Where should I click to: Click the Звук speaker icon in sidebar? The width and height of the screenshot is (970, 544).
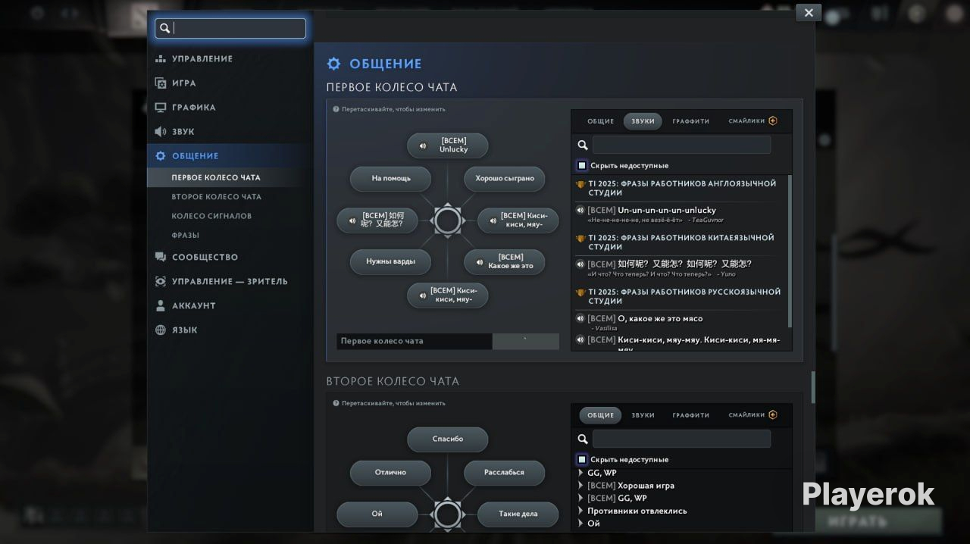pos(161,132)
